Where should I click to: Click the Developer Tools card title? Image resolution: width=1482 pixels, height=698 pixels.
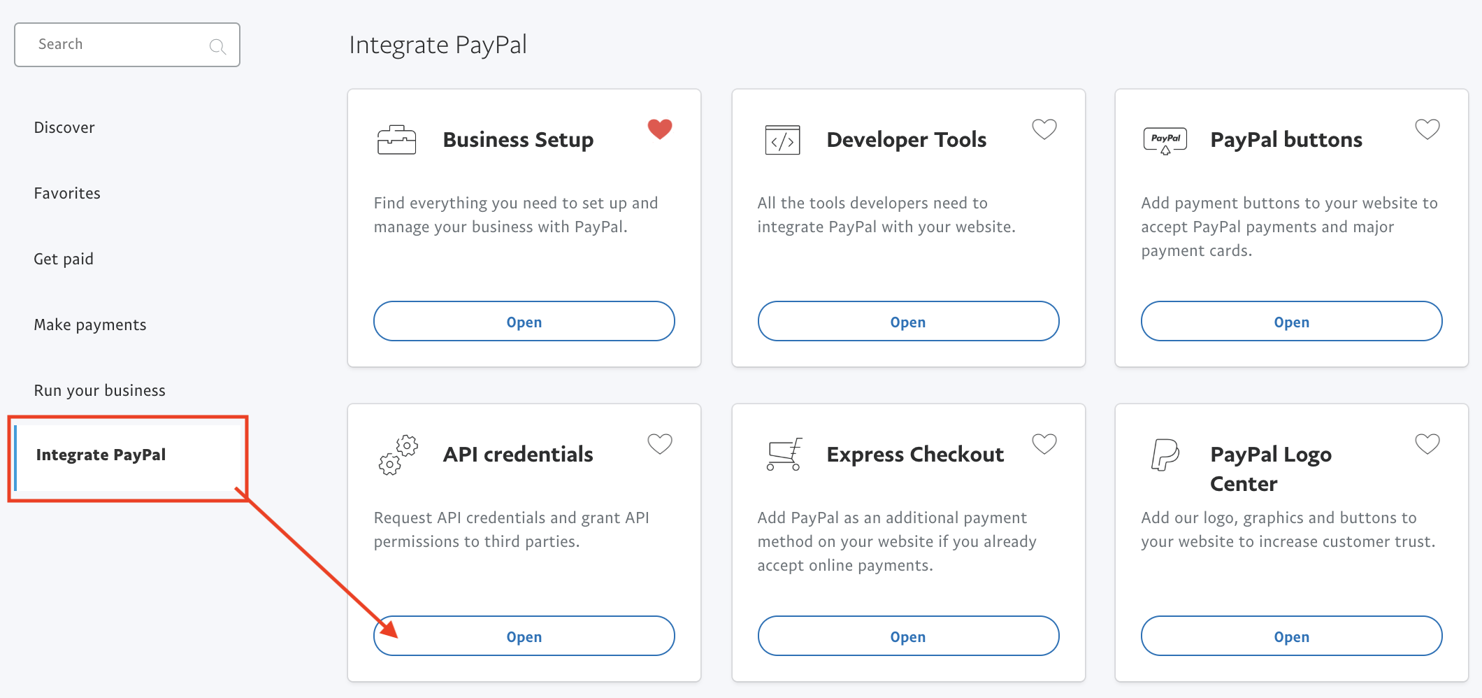click(x=907, y=140)
